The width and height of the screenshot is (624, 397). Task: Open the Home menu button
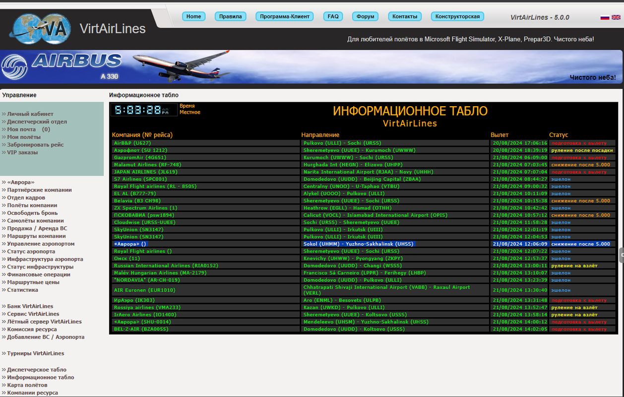click(x=193, y=16)
